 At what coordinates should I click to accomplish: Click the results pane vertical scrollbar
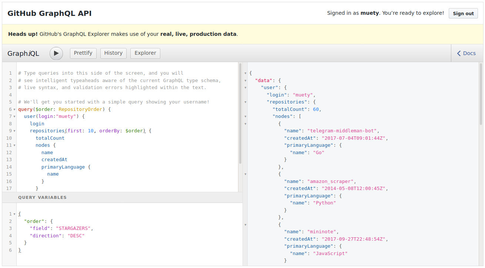(x=481, y=94)
